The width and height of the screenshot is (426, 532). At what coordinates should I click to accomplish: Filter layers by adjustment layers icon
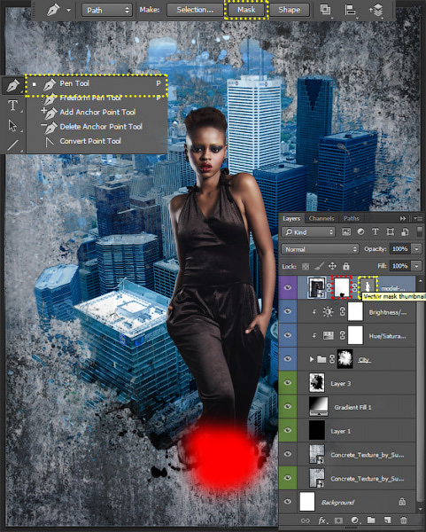click(x=361, y=231)
